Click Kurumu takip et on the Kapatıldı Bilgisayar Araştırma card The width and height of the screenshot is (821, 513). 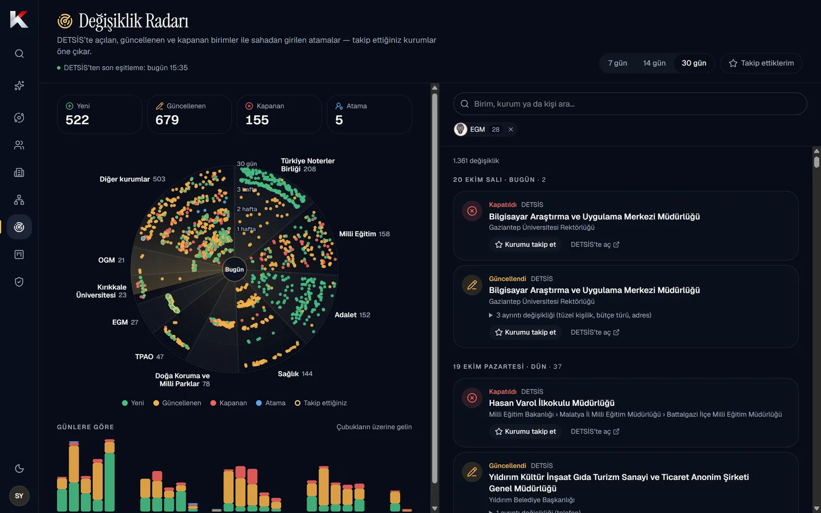(x=525, y=245)
